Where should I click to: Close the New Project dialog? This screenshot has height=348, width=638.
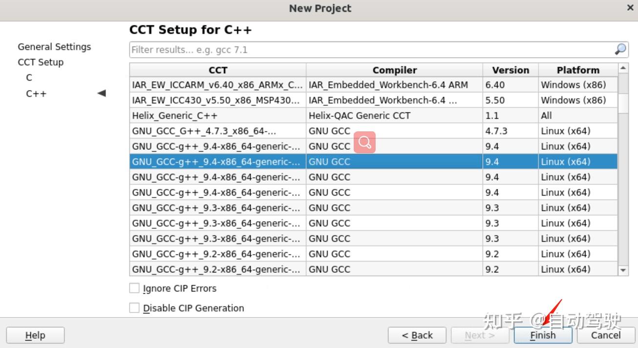630,8
